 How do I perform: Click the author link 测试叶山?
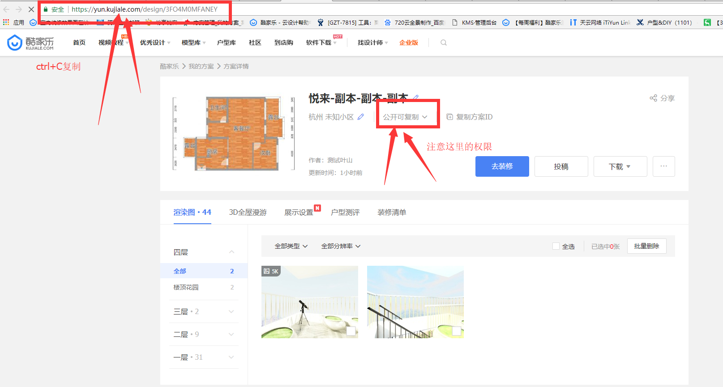point(340,160)
